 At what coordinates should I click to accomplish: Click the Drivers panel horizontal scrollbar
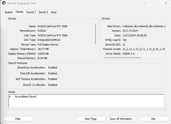click(122, 58)
